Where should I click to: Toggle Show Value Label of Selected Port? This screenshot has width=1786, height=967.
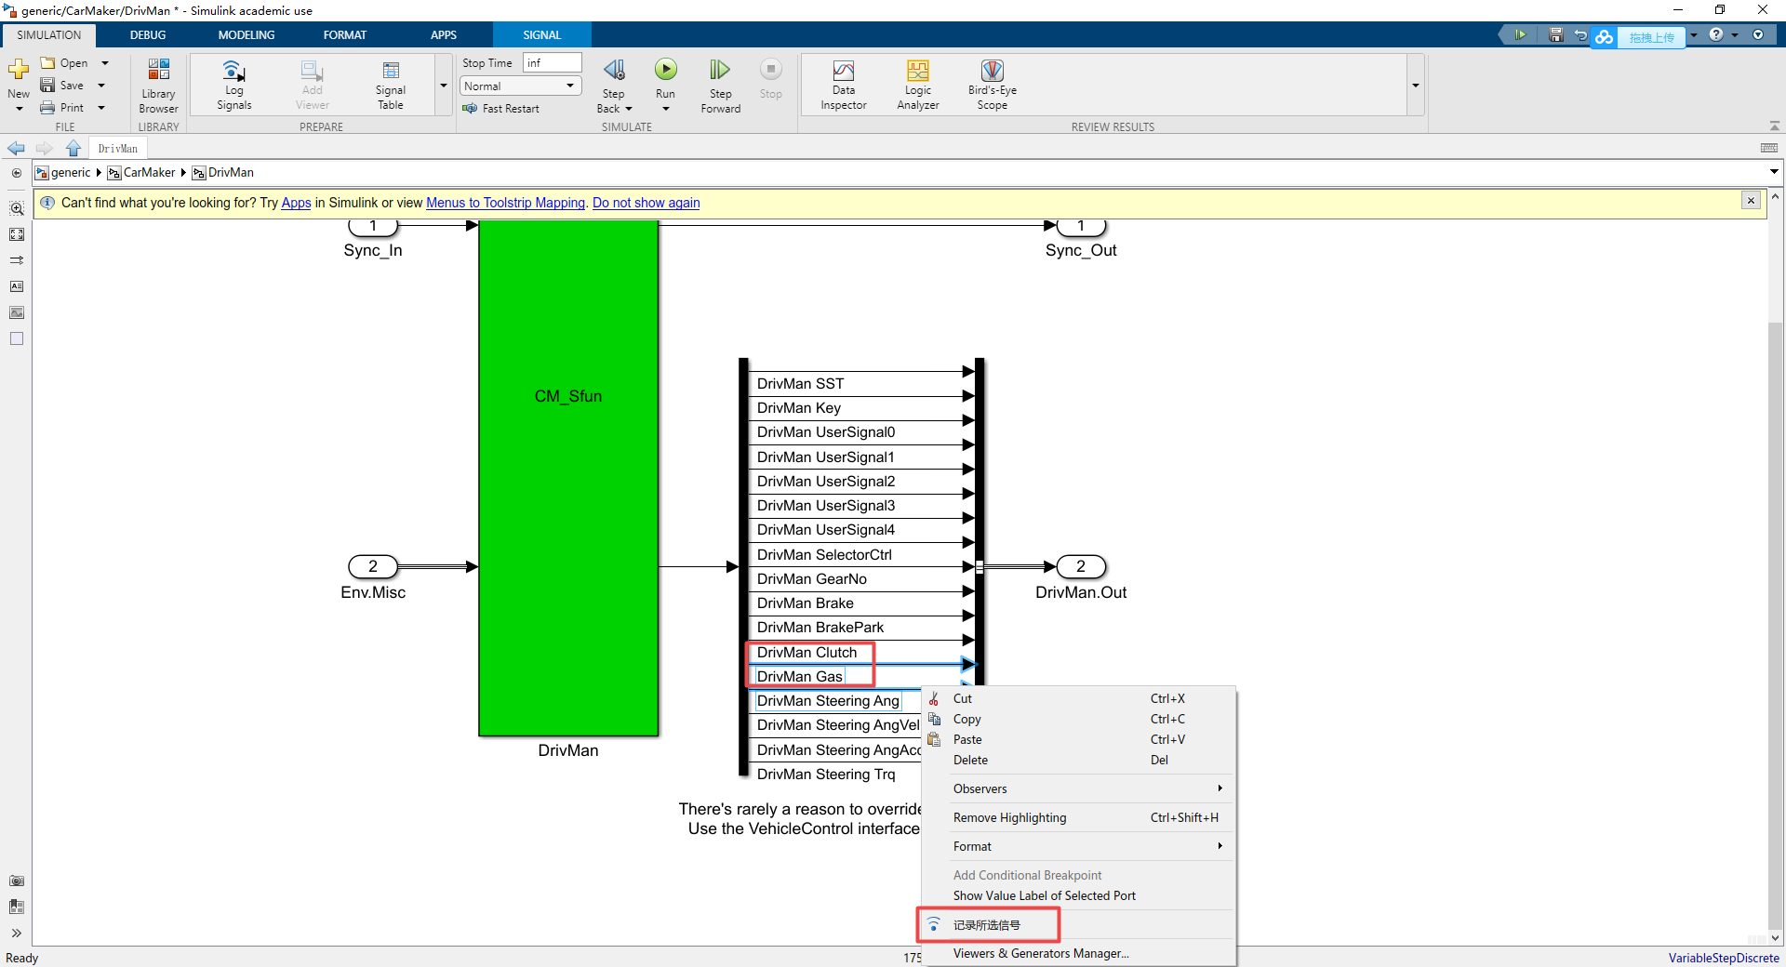tap(1043, 895)
